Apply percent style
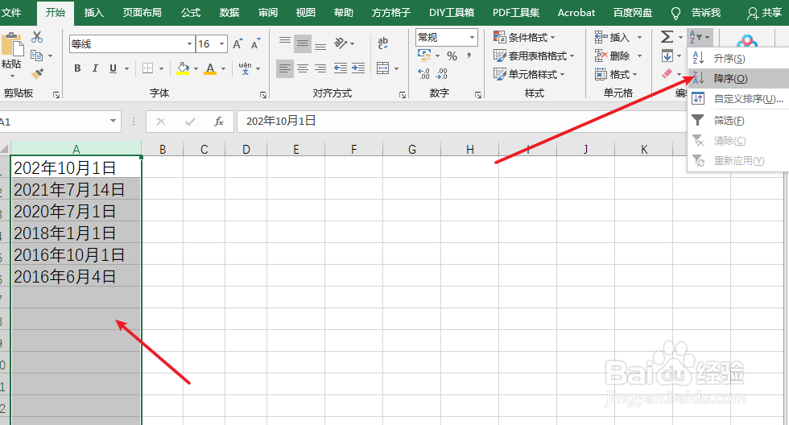The width and height of the screenshot is (789, 425). (x=452, y=56)
